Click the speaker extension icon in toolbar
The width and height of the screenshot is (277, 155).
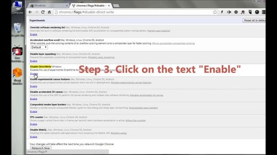coord(229,12)
